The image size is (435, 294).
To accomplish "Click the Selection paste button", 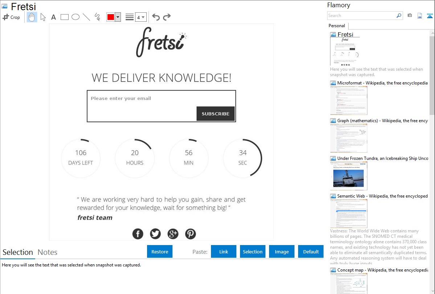I will 252,252.
